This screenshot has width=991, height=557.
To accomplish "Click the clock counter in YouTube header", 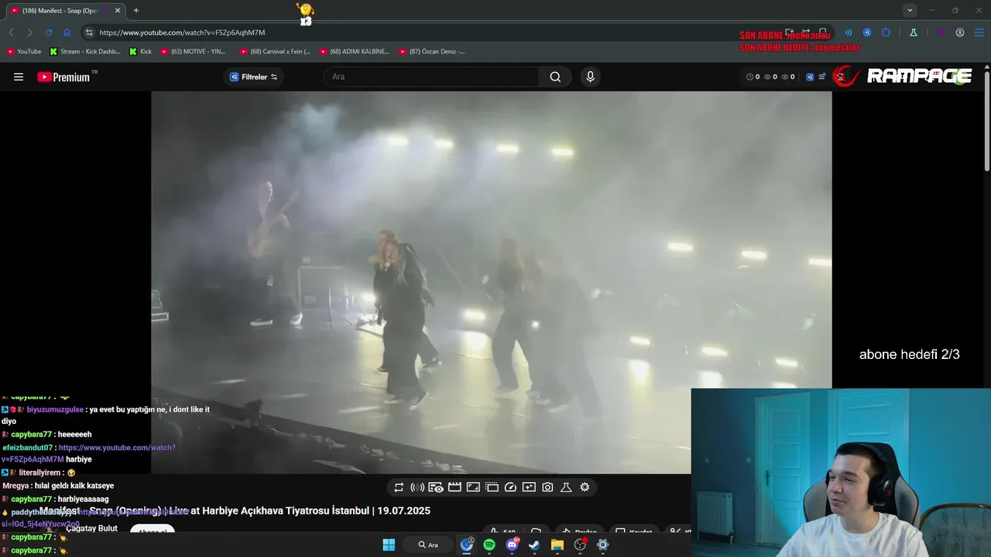I will coord(753,77).
